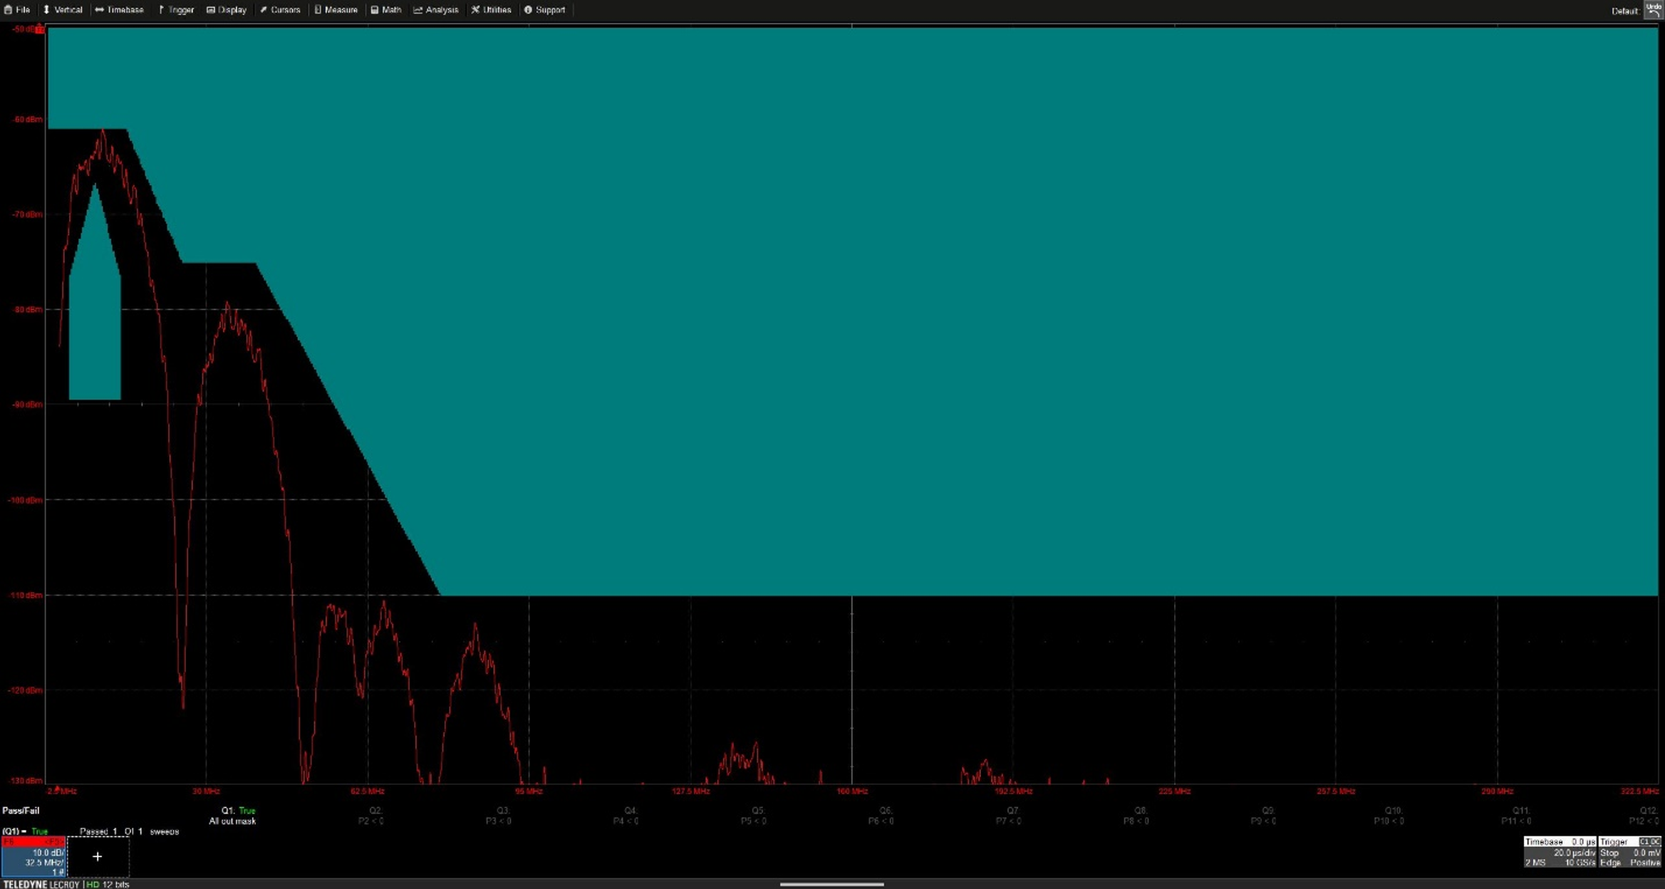Select the Q12 pass/fail query cell
Image resolution: width=1665 pixels, height=889 pixels.
click(x=1646, y=816)
